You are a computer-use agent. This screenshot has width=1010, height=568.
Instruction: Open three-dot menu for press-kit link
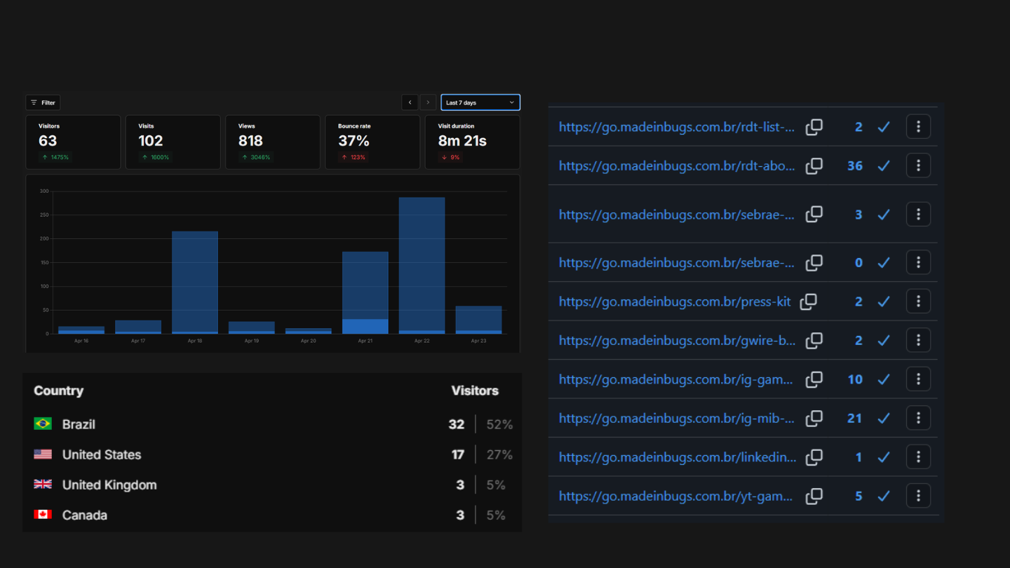click(918, 302)
